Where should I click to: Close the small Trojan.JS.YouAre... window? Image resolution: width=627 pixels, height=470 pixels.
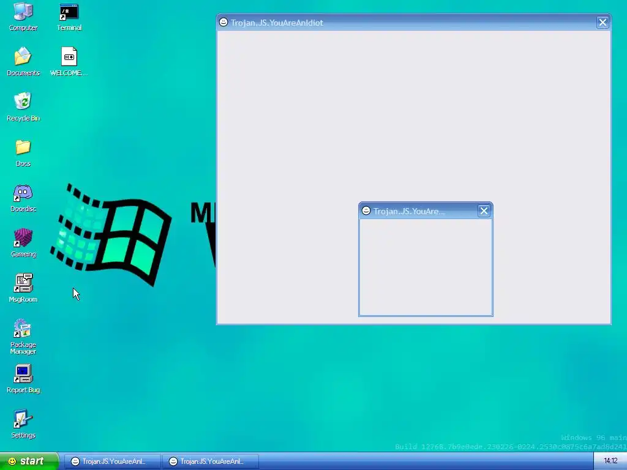pyautogui.click(x=484, y=211)
